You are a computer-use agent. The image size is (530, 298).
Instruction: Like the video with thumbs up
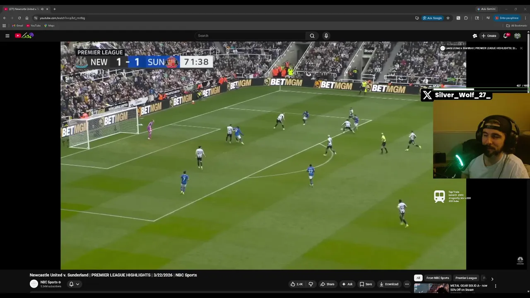(x=296, y=284)
